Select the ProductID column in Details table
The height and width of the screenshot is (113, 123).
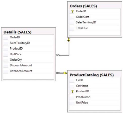[x=28, y=49]
